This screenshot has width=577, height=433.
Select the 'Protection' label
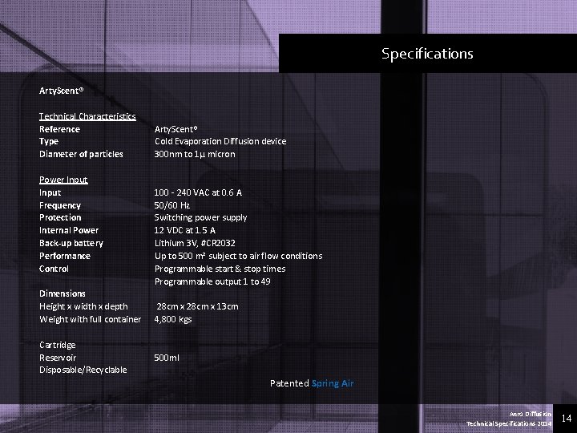tap(60, 217)
